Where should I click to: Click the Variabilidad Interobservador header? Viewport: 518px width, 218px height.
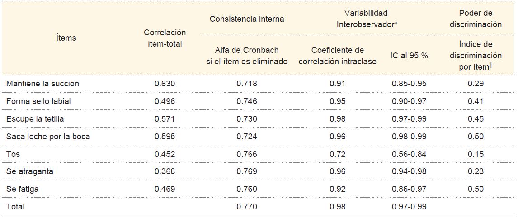[367, 19]
